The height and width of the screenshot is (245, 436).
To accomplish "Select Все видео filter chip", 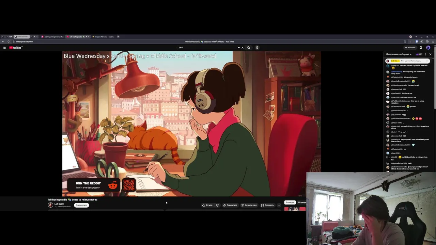I will point(290,202).
